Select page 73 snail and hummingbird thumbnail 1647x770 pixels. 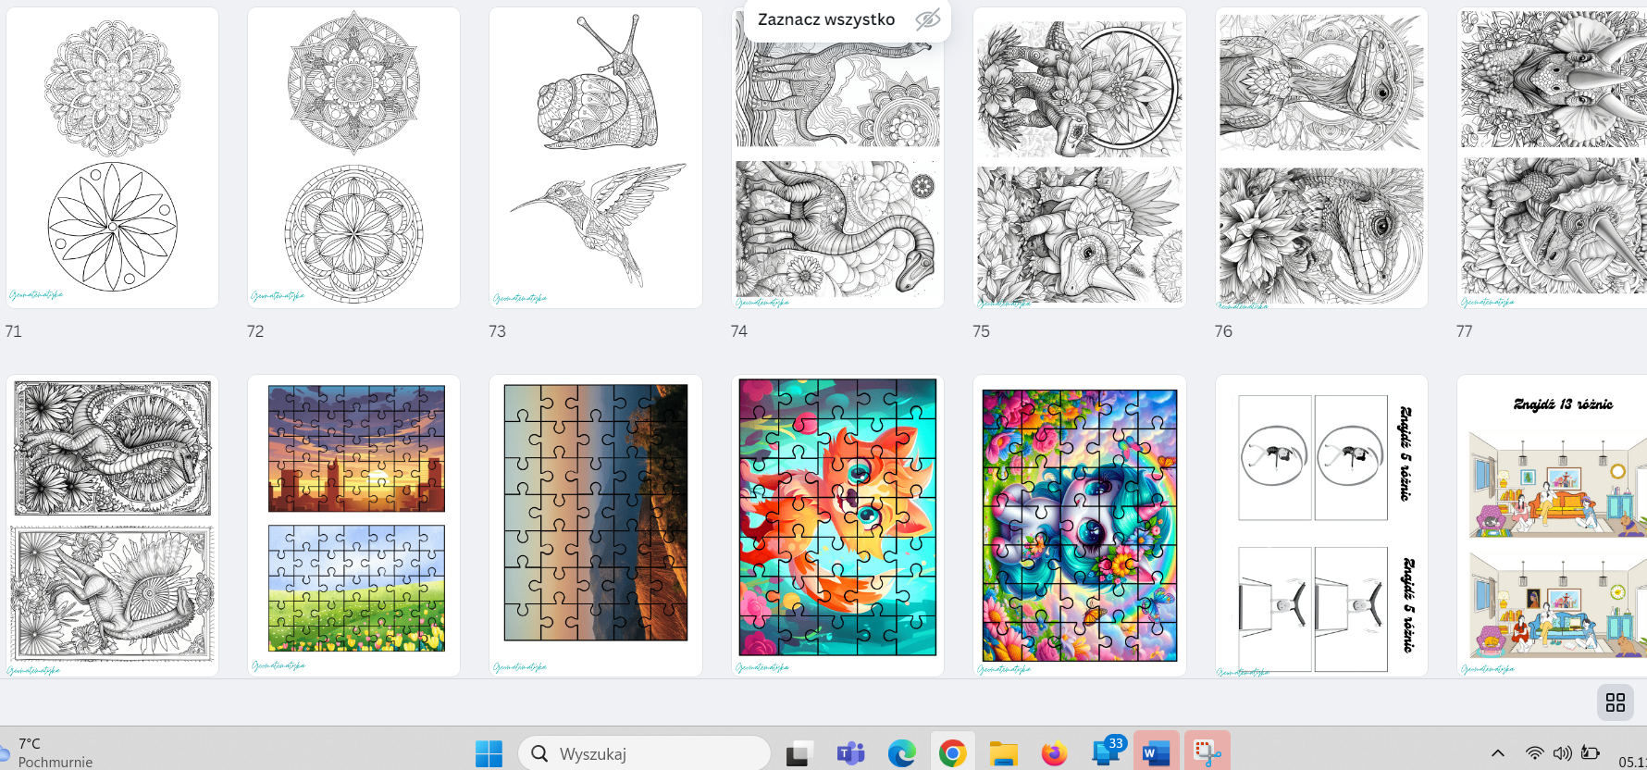(595, 157)
